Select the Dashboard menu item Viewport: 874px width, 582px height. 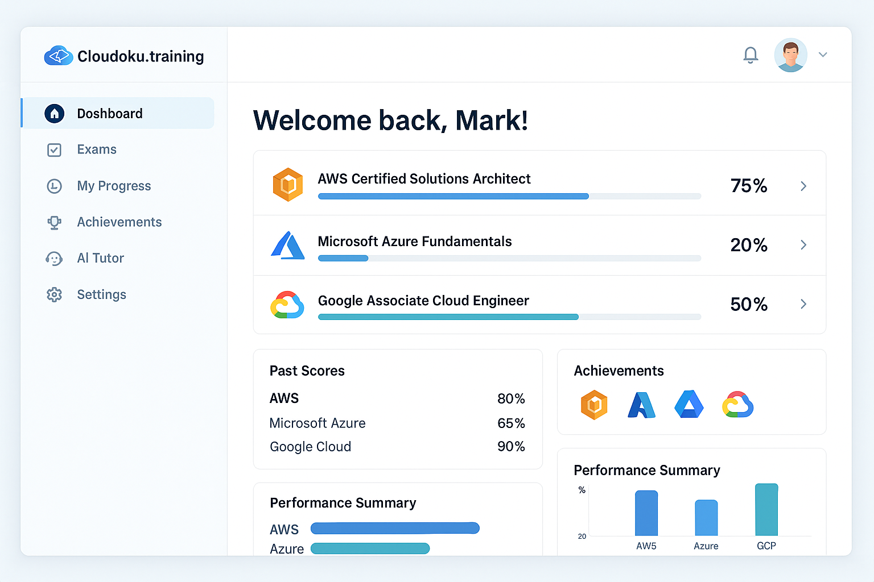click(118, 113)
